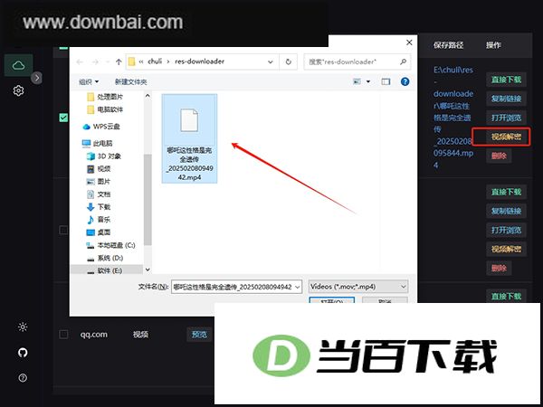Screen dimensions: 543x407
Task: Click 复制链接 in the first row
Action: (x=506, y=99)
